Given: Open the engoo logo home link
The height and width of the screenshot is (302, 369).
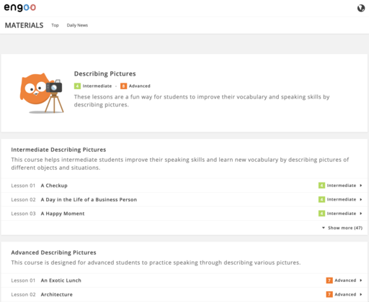Looking at the screenshot, I should (20, 7).
